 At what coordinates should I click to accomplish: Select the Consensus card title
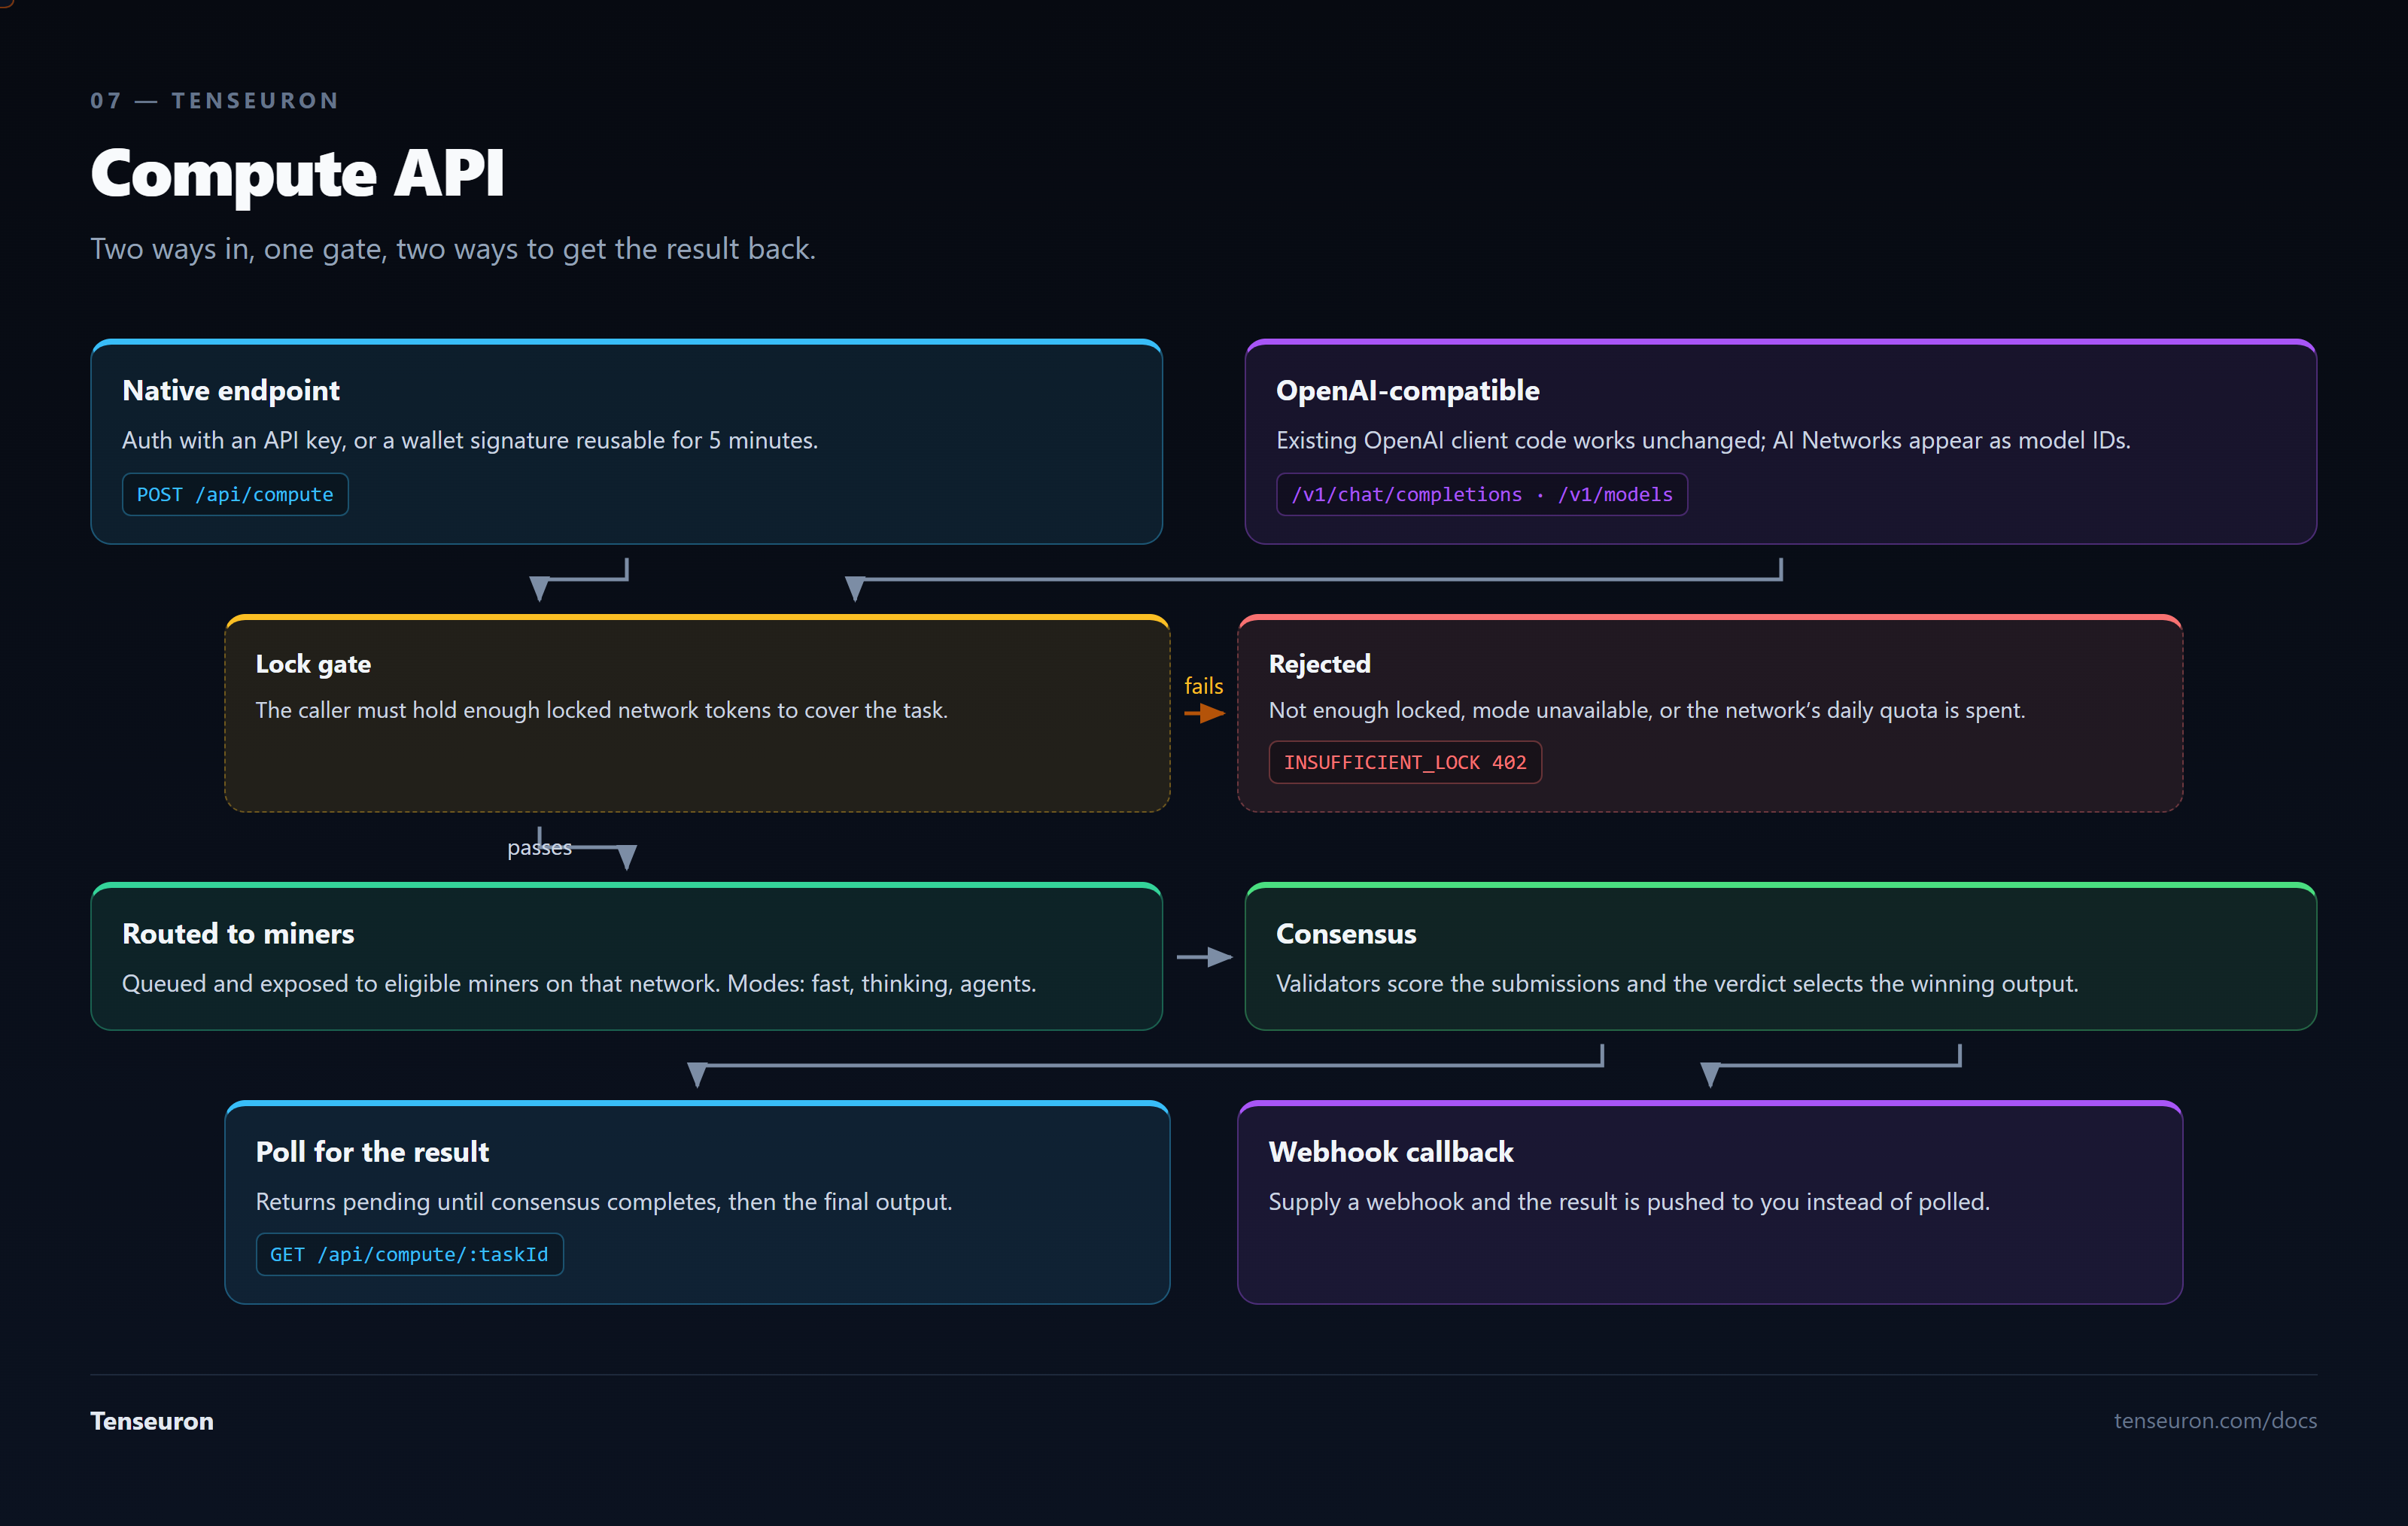1346,933
